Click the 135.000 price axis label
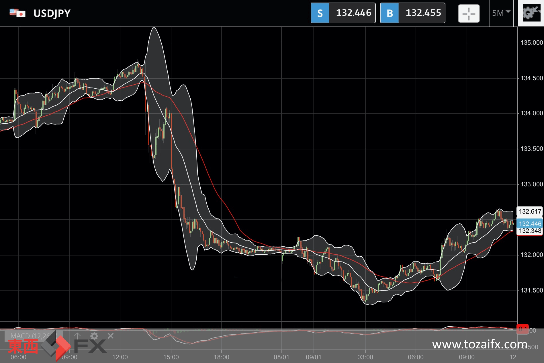The height and width of the screenshot is (363, 544). click(x=531, y=43)
